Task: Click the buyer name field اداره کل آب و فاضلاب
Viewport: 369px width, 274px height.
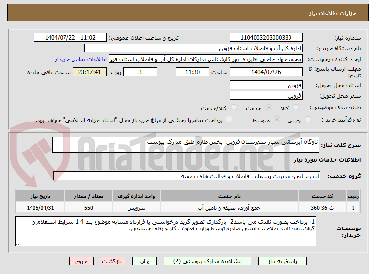Action: tap(193, 48)
